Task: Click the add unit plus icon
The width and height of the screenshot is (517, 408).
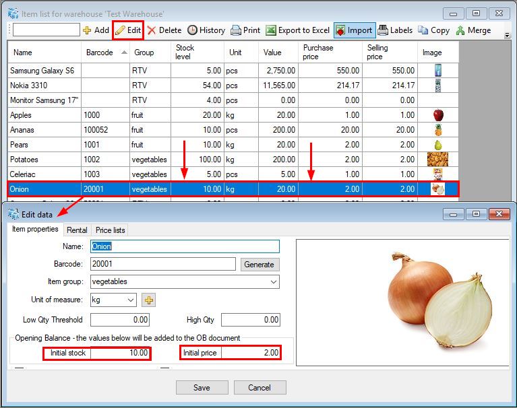Action: point(149,300)
